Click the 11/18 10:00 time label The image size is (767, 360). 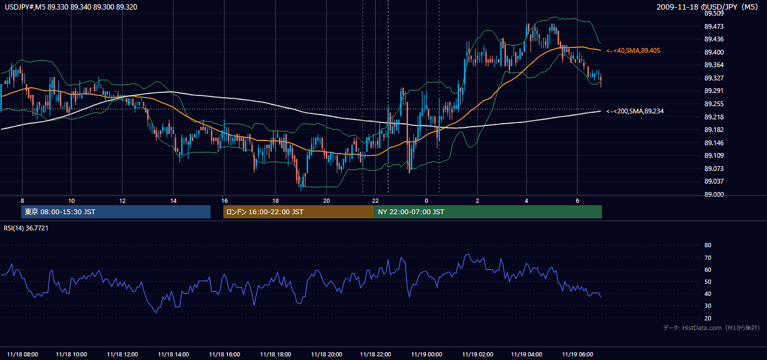point(72,355)
